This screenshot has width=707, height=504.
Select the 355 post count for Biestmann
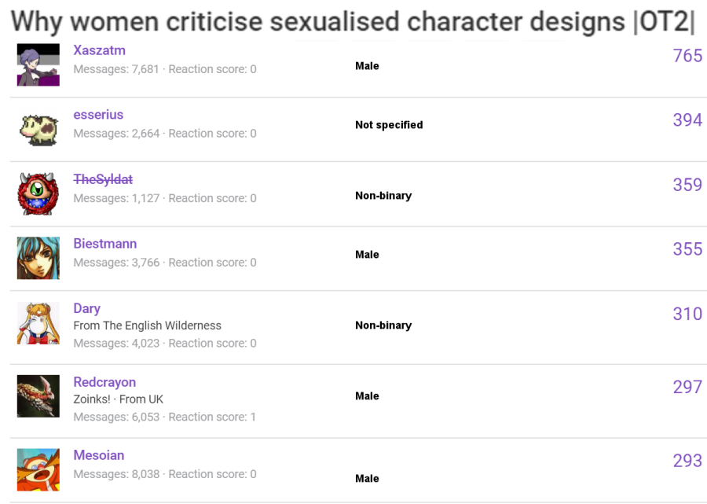687,249
